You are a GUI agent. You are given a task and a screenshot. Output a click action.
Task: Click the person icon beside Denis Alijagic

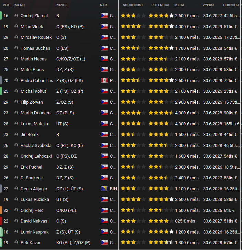(x=16, y=189)
